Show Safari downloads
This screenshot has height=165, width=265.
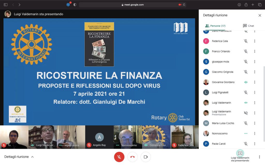pos(239,5)
